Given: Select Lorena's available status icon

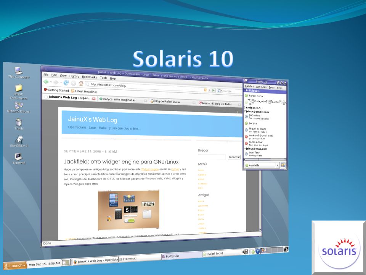Looking at the screenshot, I should [x=246, y=123].
